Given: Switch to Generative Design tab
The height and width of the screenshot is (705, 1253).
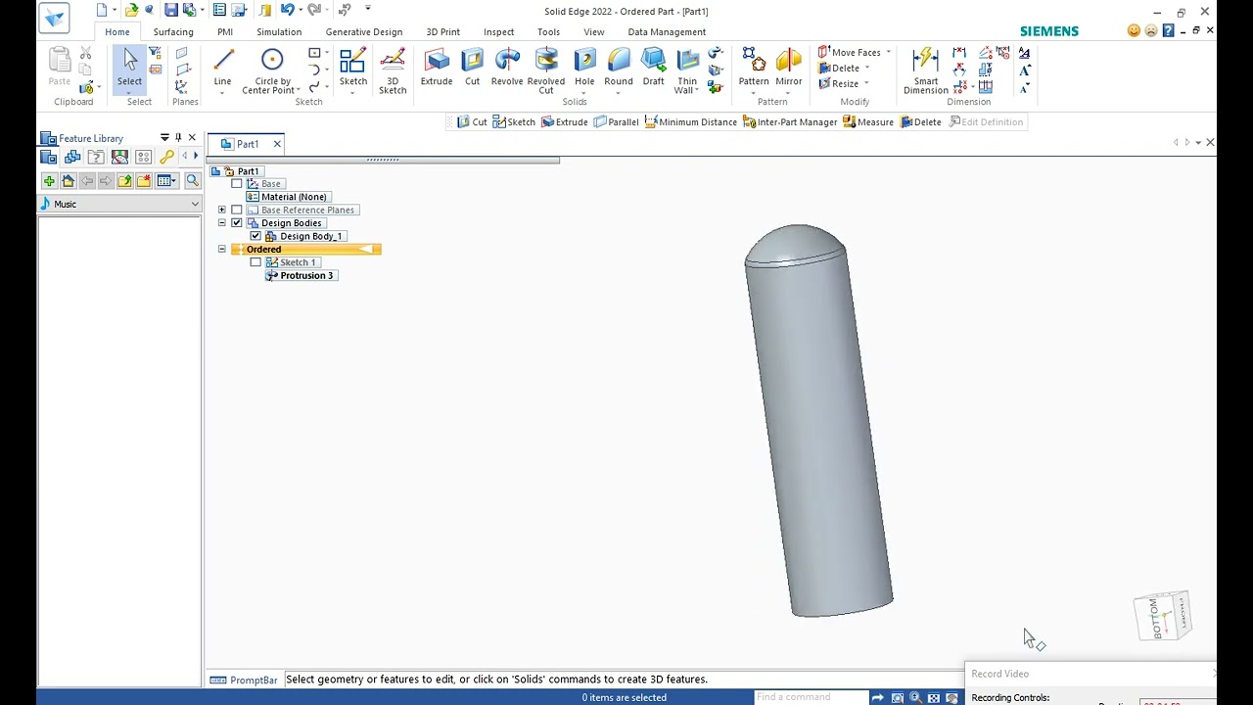Looking at the screenshot, I should coord(364,31).
